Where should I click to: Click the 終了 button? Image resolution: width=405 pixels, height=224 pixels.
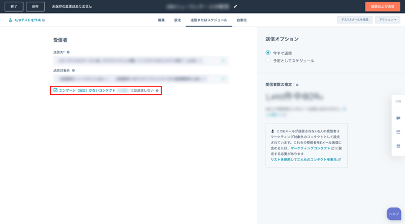[14, 6]
